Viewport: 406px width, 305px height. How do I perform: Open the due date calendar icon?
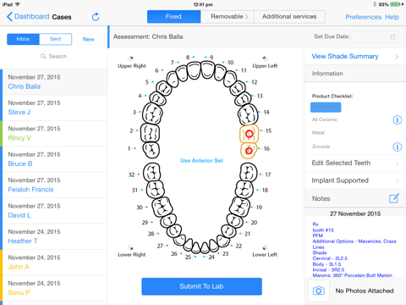click(393, 36)
